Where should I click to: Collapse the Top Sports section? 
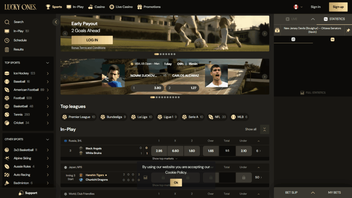click(x=47, y=63)
